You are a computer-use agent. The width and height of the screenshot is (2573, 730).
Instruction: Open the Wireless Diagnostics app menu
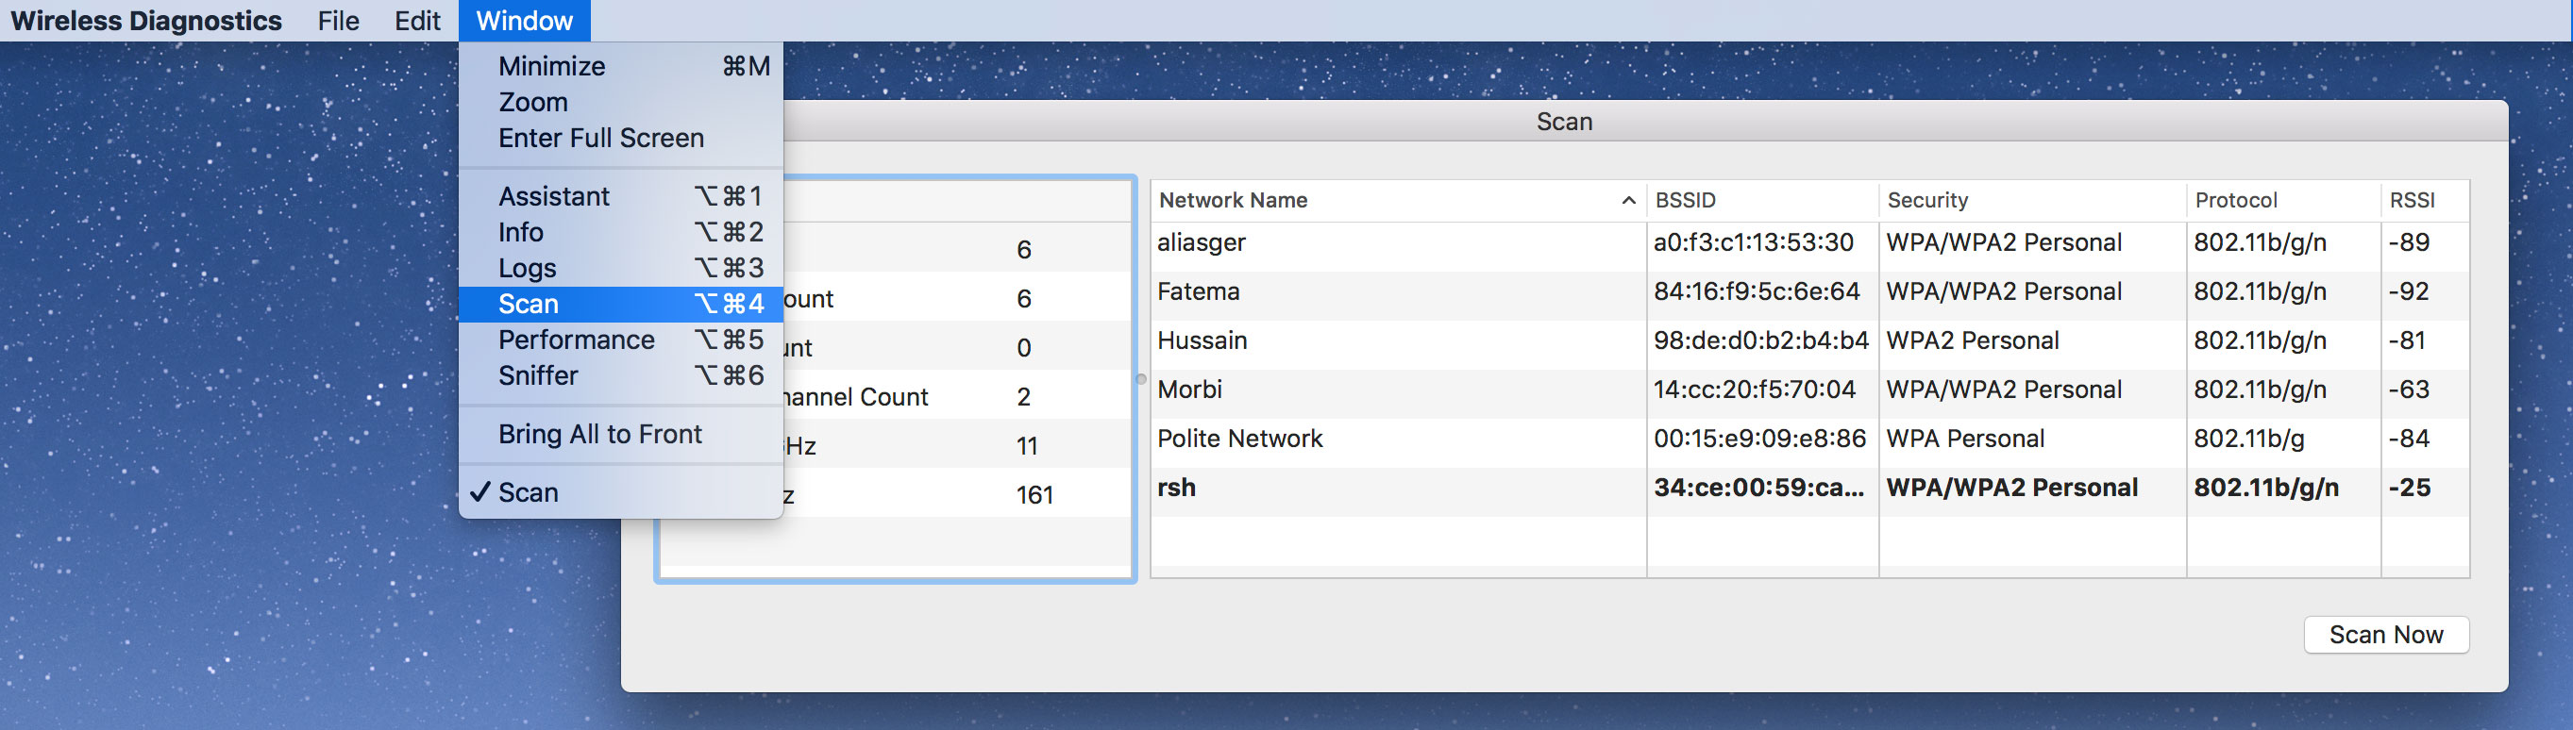coord(146,20)
